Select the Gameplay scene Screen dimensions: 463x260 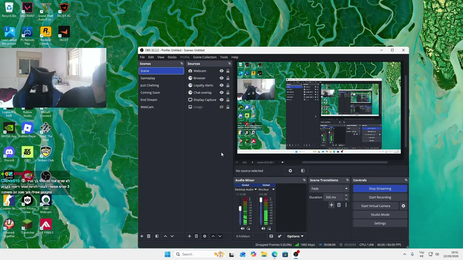[x=161, y=78]
